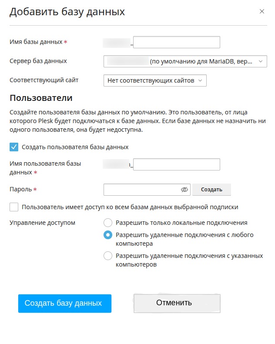Click the Имя базы данных label text
The image size is (275, 344).
(x=36, y=42)
